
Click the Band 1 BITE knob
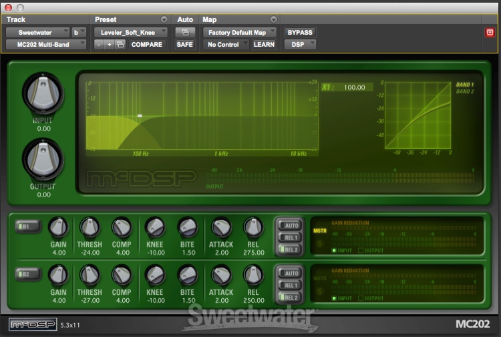(x=188, y=227)
